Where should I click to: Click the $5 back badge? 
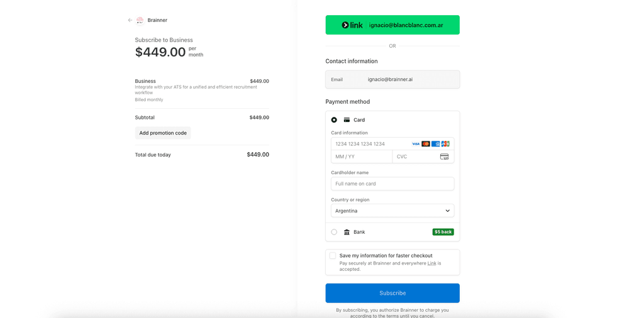click(x=443, y=232)
